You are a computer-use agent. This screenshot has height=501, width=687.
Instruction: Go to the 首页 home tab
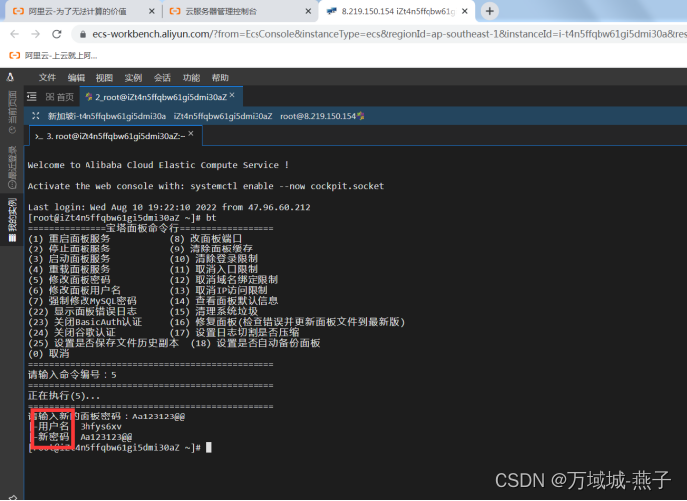[59, 97]
